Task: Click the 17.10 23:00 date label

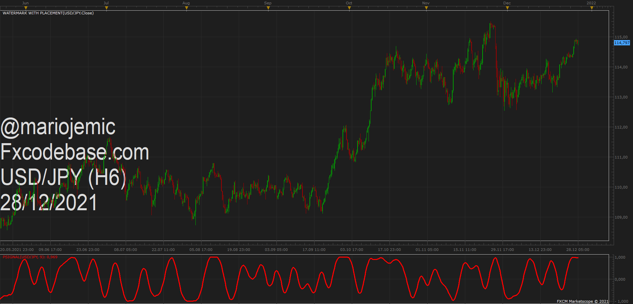Action: click(x=390, y=250)
